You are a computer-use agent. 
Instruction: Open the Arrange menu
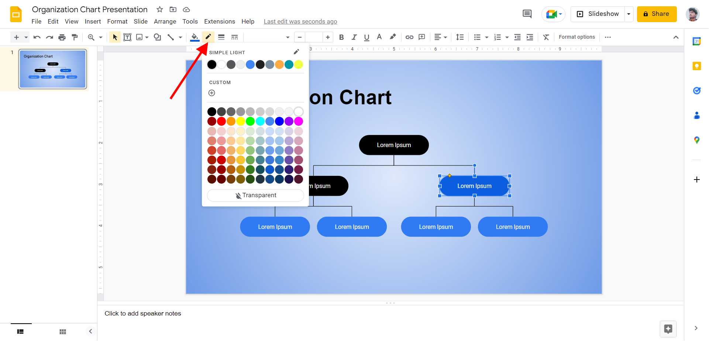165,21
